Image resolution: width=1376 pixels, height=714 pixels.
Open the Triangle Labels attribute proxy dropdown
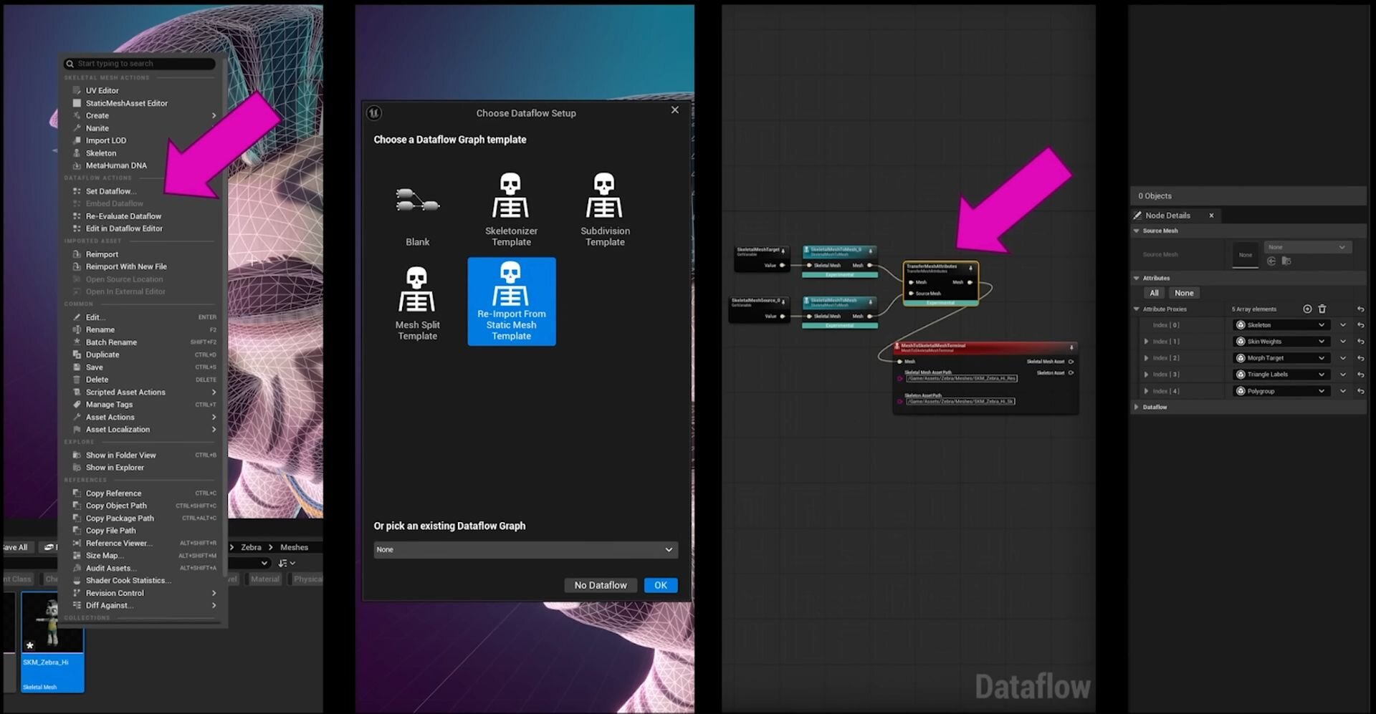[1280, 375]
